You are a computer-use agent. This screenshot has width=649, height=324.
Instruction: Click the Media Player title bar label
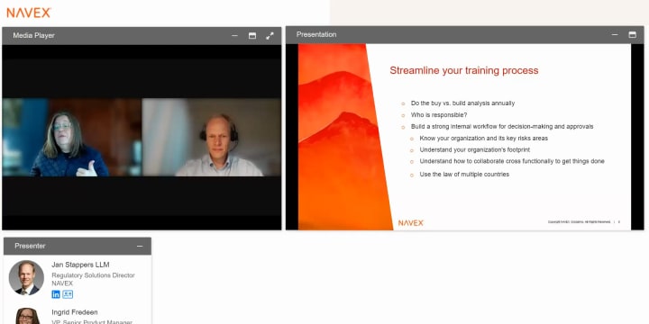tap(34, 35)
